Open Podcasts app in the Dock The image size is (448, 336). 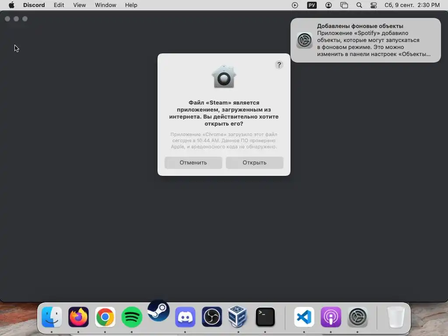331,317
